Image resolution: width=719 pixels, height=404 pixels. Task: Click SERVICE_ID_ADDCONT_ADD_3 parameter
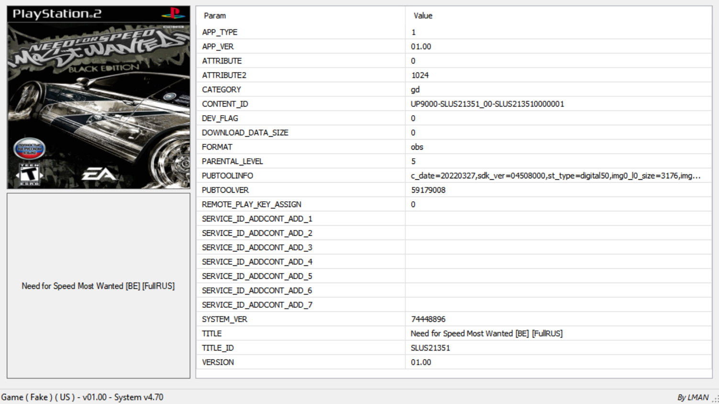tap(257, 247)
